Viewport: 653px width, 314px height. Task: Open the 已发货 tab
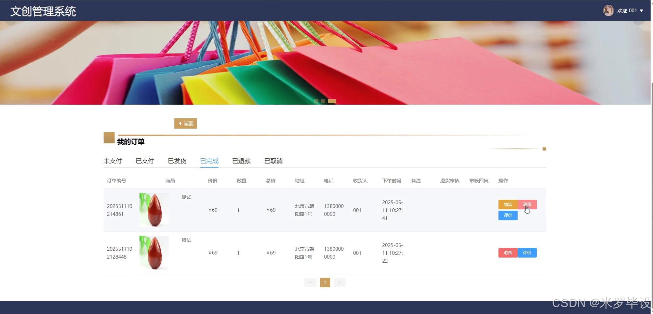(177, 161)
